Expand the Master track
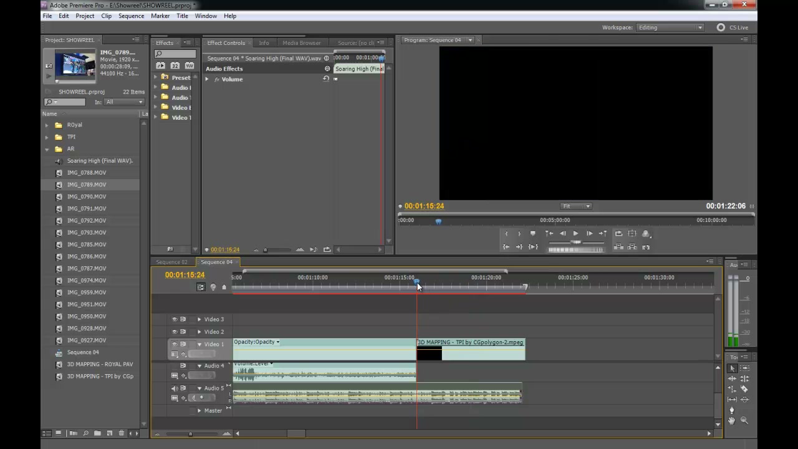The image size is (798, 449). pos(199,411)
